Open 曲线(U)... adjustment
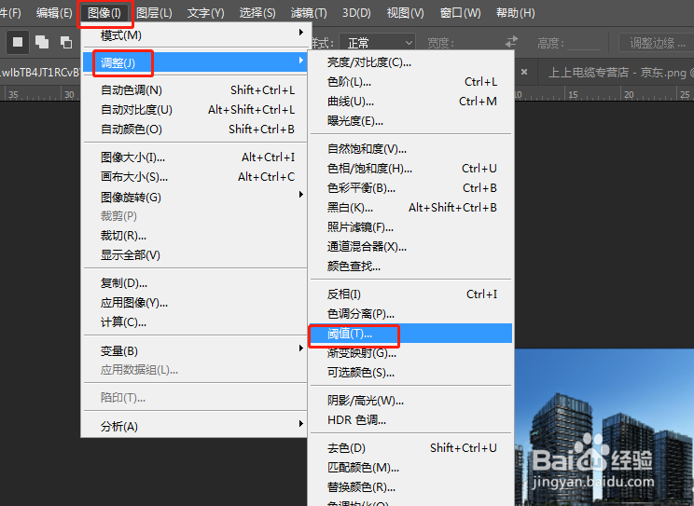694x506 pixels. point(410,102)
